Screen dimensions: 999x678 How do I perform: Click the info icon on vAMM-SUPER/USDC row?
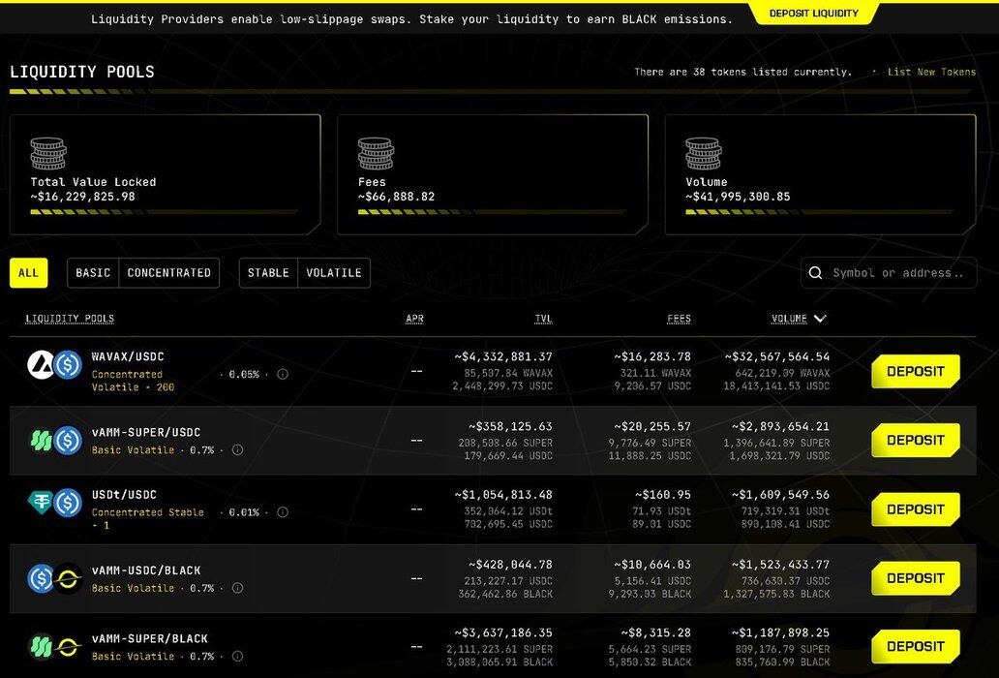click(x=237, y=449)
